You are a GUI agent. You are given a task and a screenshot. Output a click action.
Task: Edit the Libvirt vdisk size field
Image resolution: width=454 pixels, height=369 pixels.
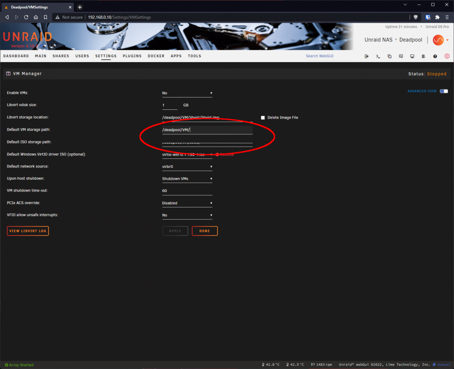[x=170, y=105]
